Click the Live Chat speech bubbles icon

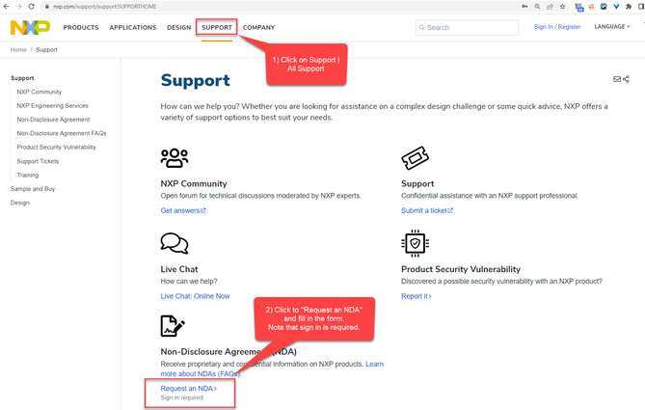(x=175, y=243)
